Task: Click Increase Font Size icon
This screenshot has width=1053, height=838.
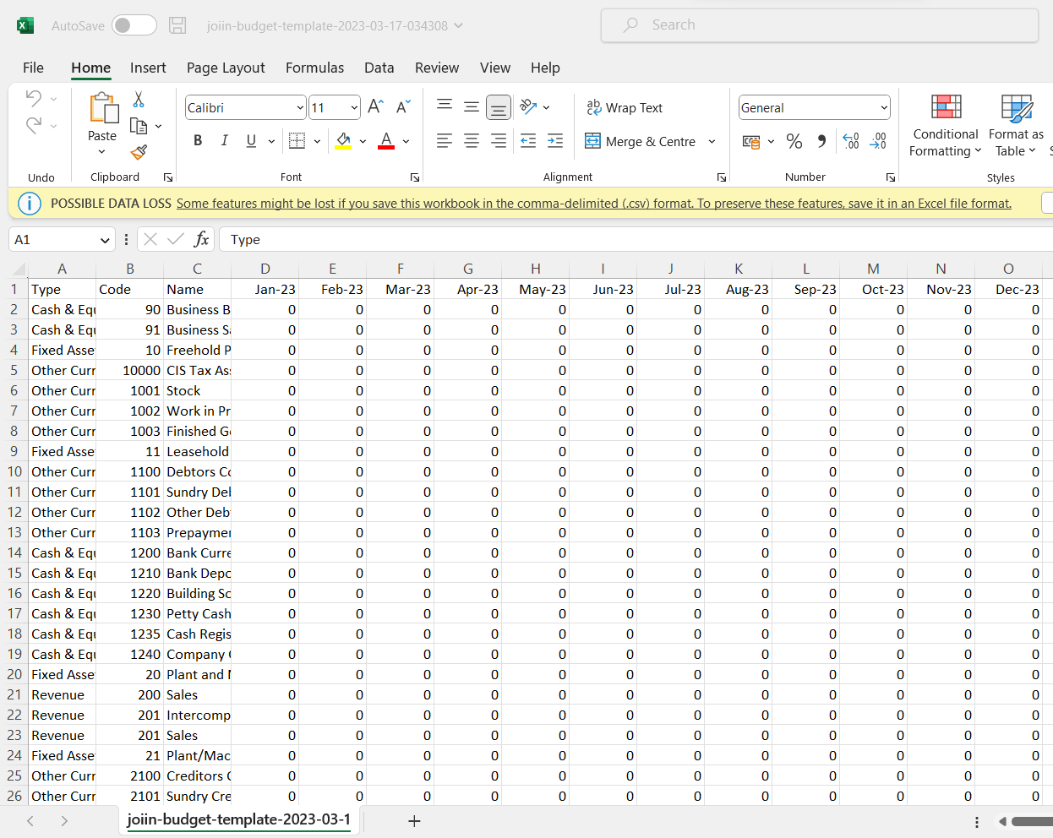Action: point(376,106)
